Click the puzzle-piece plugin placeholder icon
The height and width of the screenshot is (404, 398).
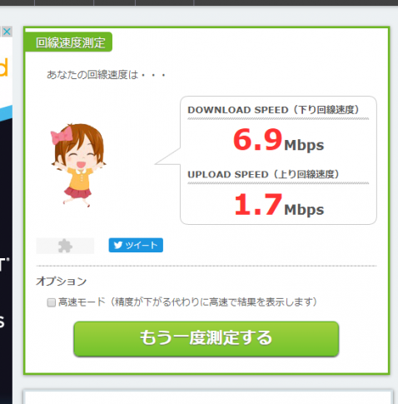tap(65, 246)
